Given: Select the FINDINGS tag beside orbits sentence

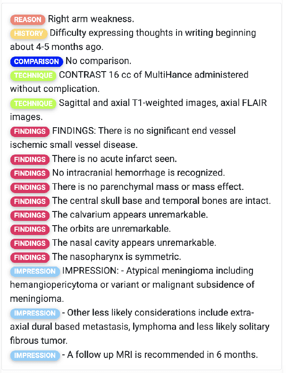Looking at the screenshot, I should click(x=30, y=229).
